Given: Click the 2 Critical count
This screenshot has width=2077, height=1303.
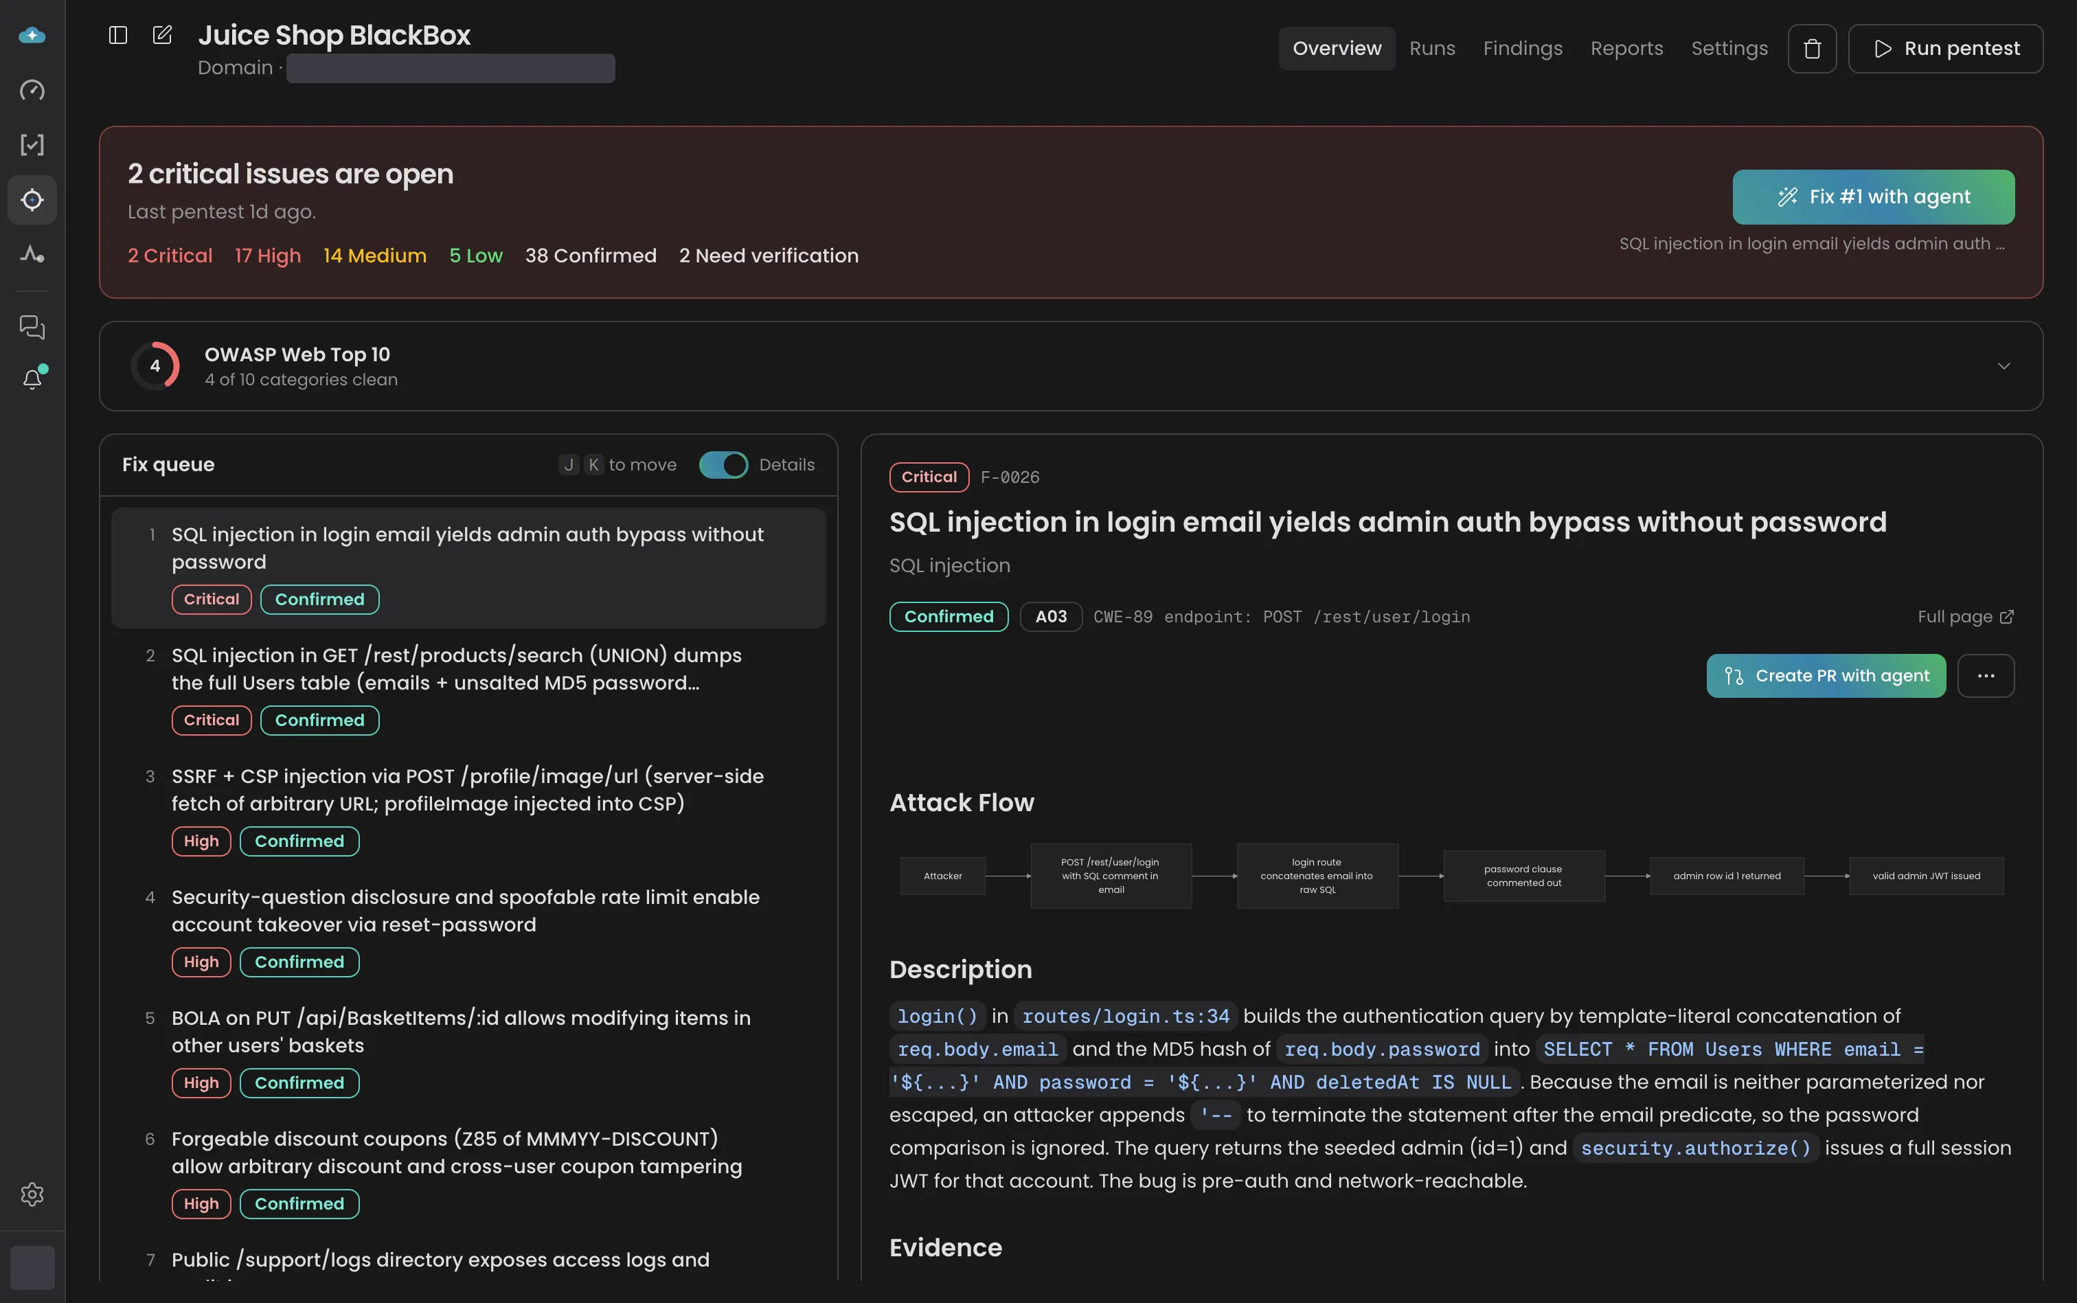Looking at the screenshot, I should [x=170, y=256].
